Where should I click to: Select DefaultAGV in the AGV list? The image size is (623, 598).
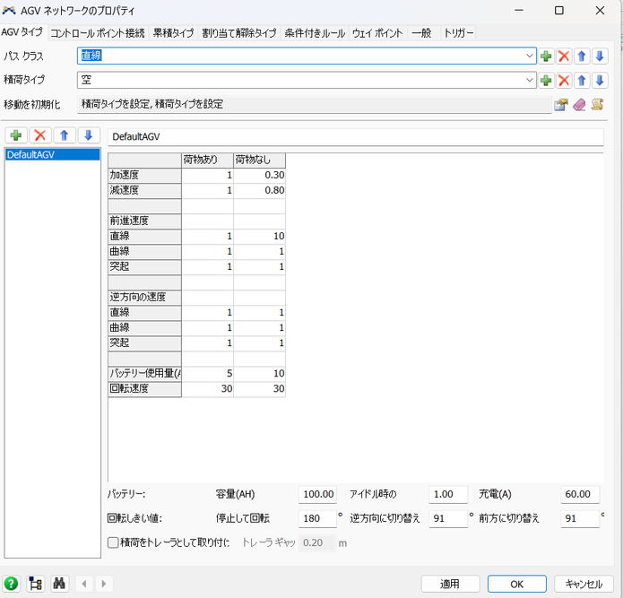pos(53,154)
